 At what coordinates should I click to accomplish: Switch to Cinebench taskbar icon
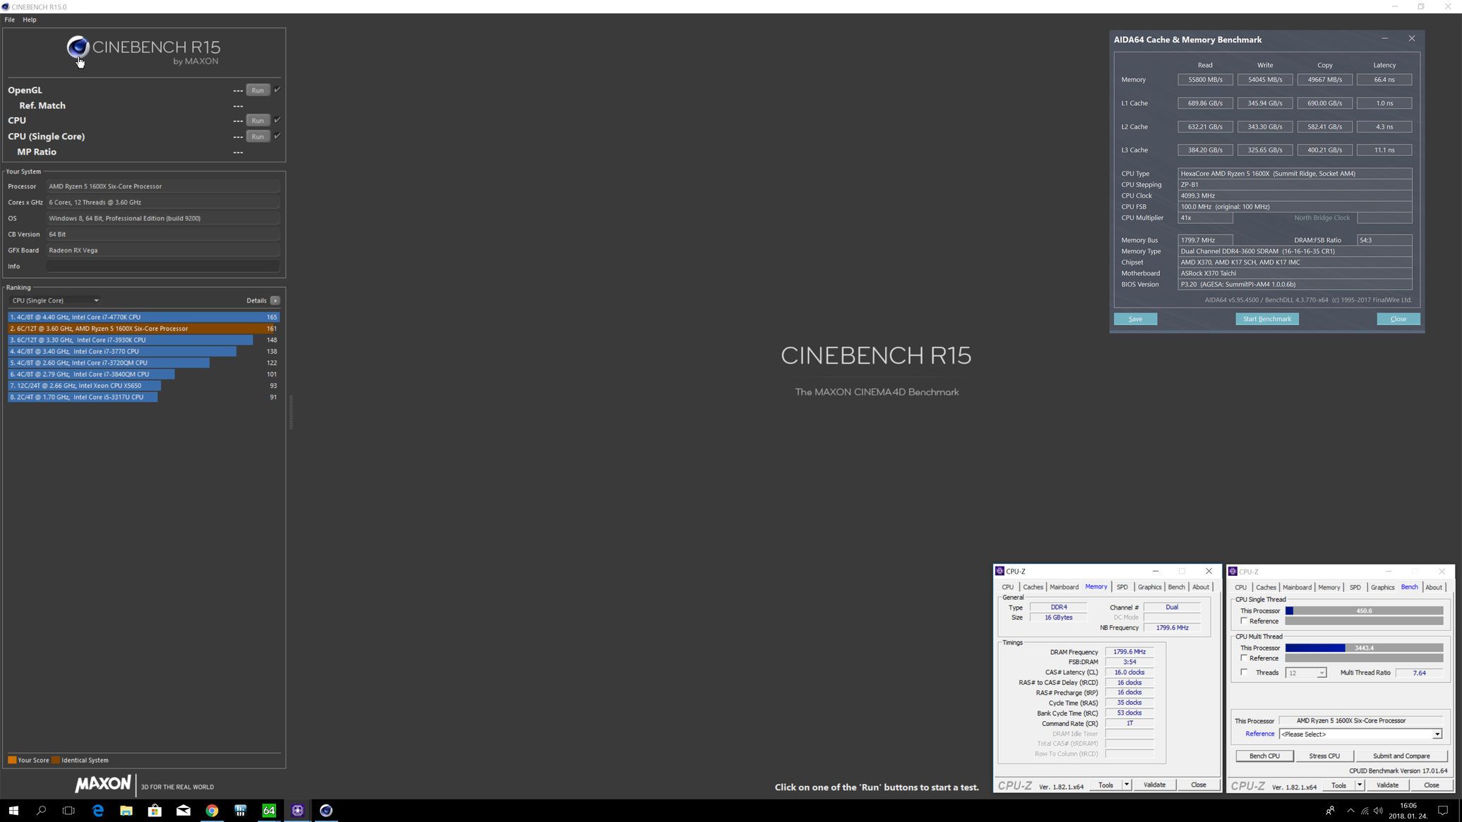[326, 811]
